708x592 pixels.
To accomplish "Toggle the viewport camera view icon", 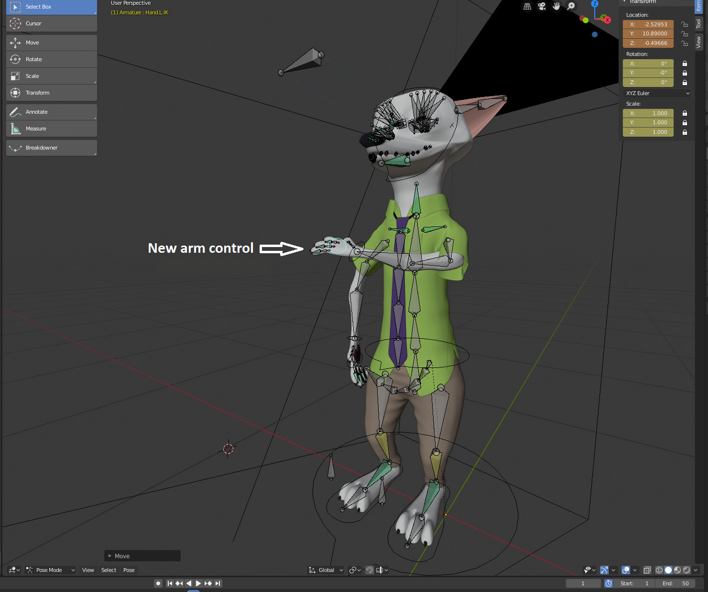I will (542, 6).
